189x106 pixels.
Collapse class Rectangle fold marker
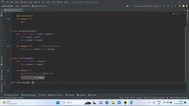(11, 31)
